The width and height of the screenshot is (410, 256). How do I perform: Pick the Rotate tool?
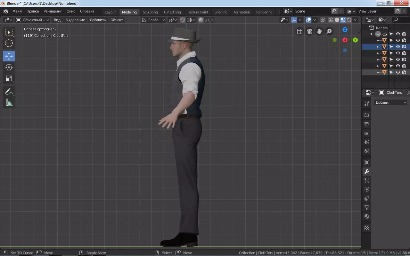tap(9, 67)
